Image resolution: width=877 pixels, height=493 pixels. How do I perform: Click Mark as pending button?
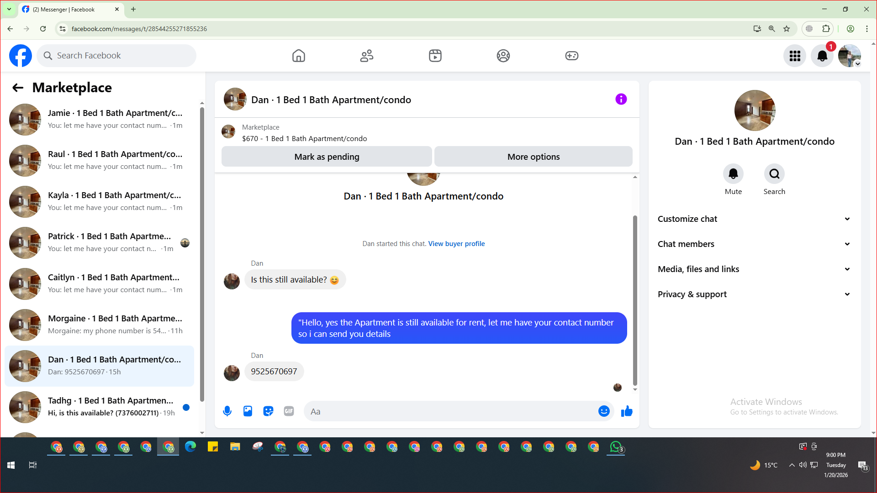click(x=327, y=157)
